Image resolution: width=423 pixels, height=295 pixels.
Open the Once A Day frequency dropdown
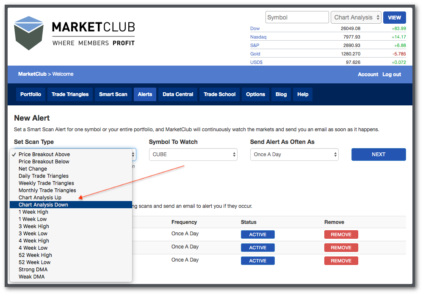[294, 154]
